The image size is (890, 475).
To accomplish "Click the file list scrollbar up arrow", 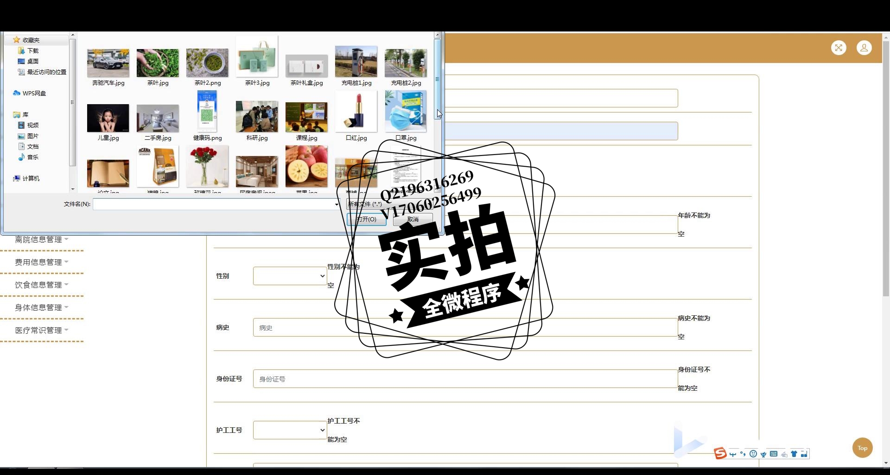I will [437, 35].
